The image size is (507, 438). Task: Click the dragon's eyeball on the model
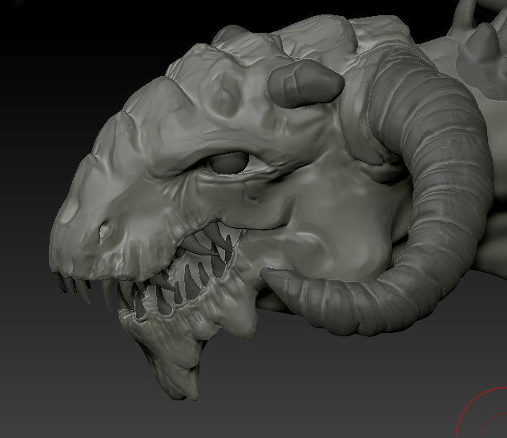(229, 163)
